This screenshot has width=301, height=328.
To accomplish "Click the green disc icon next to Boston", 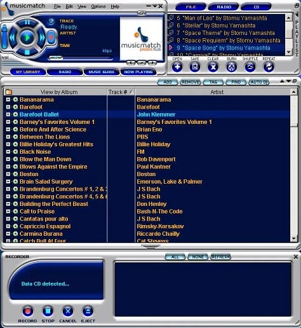I will (15, 174).
